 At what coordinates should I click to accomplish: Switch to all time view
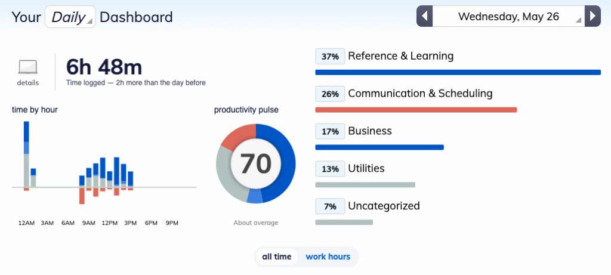pyautogui.click(x=277, y=257)
